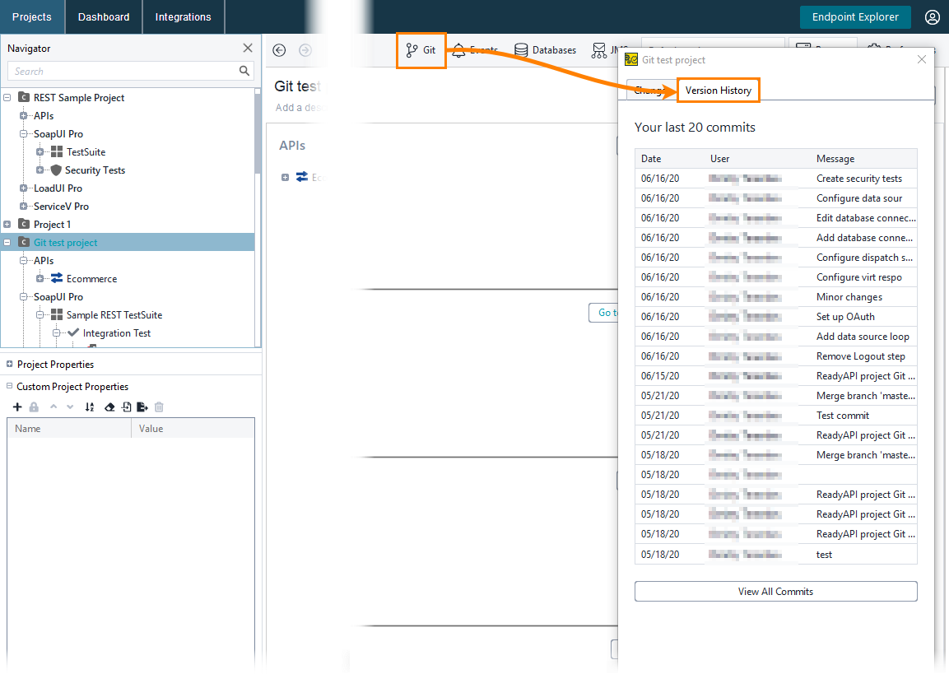Image resolution: width=949 pixels, height=674 pixels.
Task: Close the Git test project dialog
Action: coord(921,59)
